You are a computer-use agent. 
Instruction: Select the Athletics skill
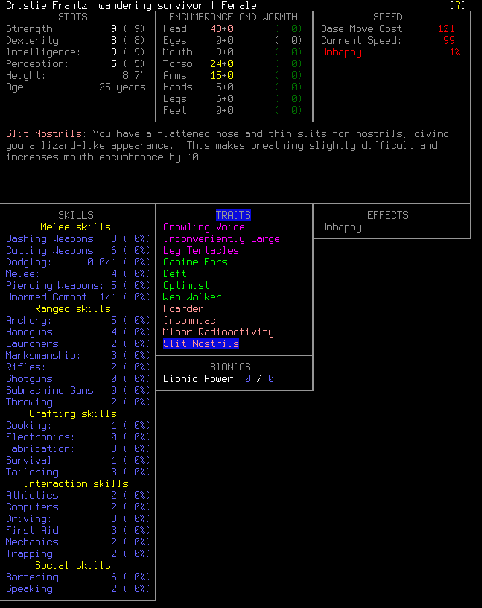coord(78,495)
